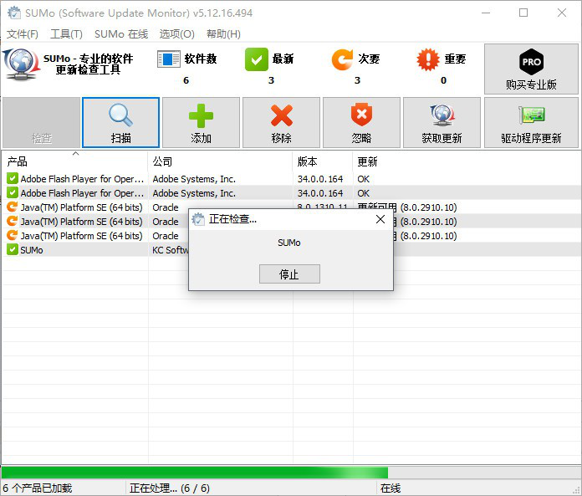Click the 忽略 (Ignore) shield button
Image resolution: width=582 pixels, height=496 pixels.
(361, 122)
